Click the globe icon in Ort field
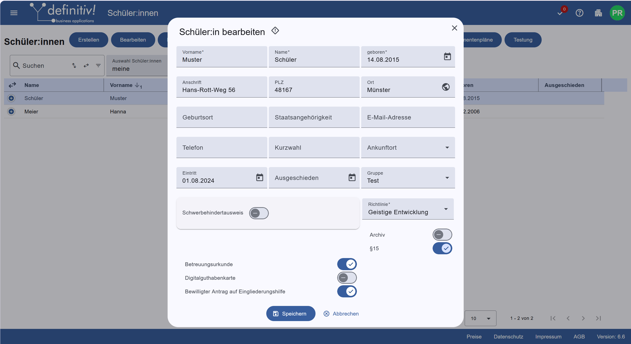The height and width of the screenshot is (344, 631). click(446, 87)
